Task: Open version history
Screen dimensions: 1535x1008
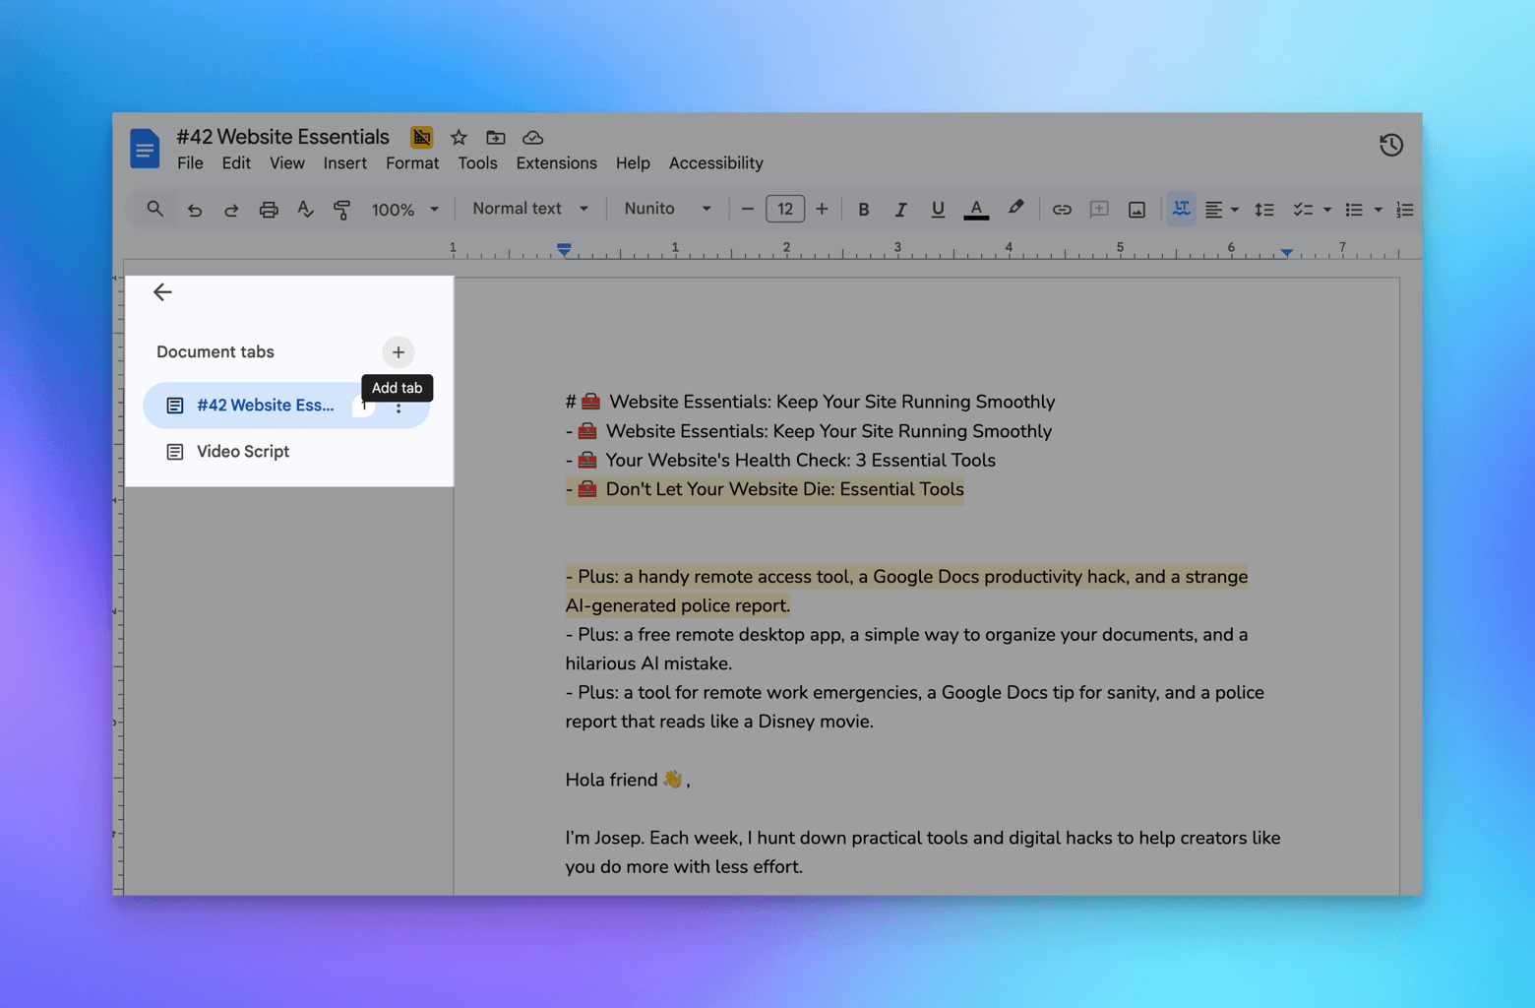Action: [1390, 144]
